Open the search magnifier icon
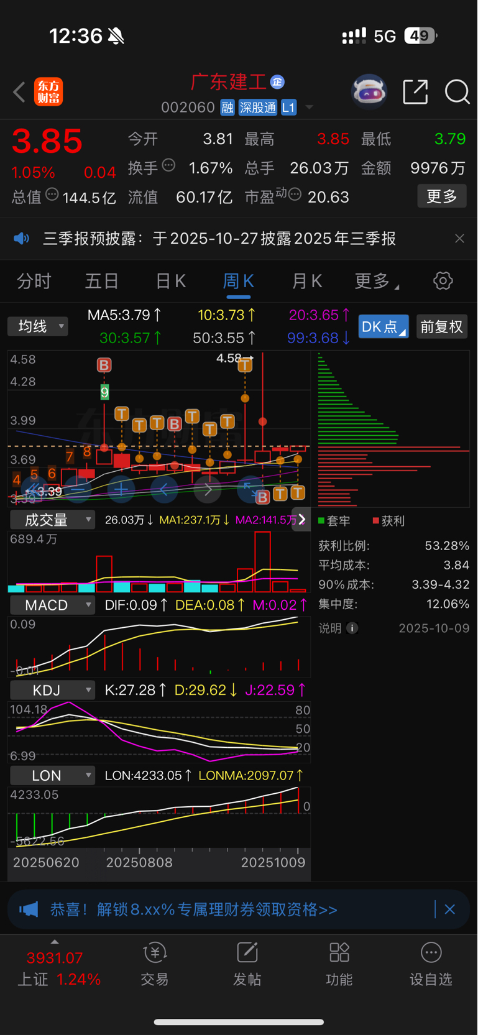 coord(457,92)
